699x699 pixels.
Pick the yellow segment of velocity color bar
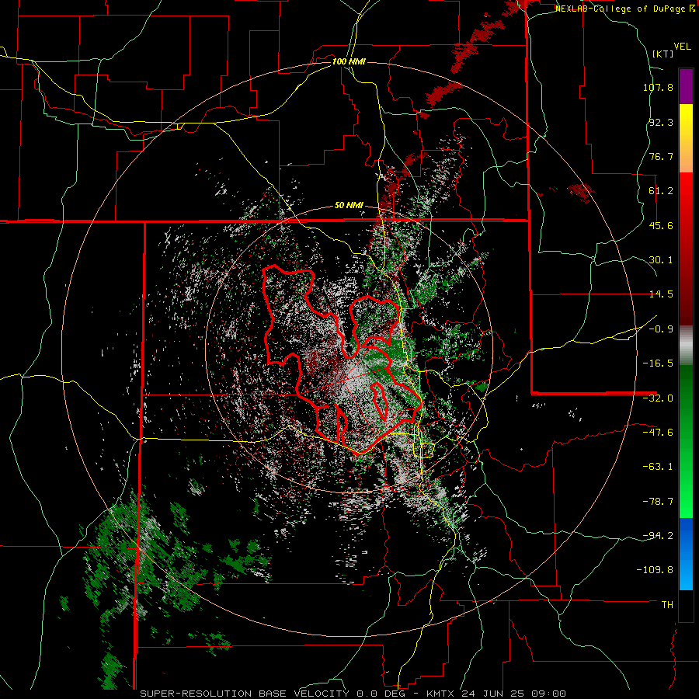pyautogui.click(x=686, y=121)
